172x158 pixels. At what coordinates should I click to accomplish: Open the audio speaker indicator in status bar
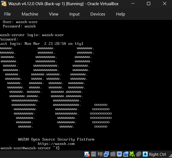100,154
